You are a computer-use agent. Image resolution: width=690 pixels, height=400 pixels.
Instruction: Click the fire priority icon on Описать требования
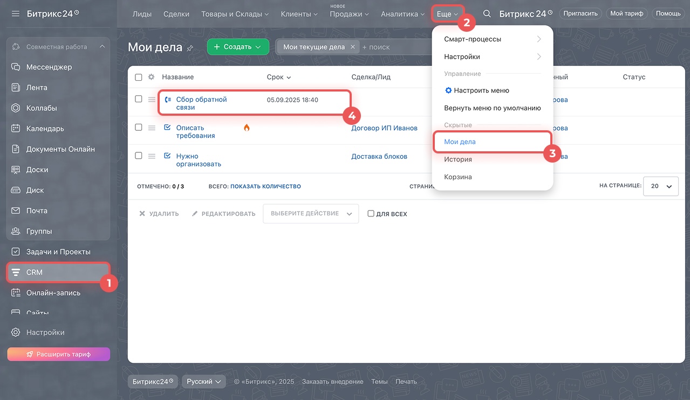pos(247,128)
